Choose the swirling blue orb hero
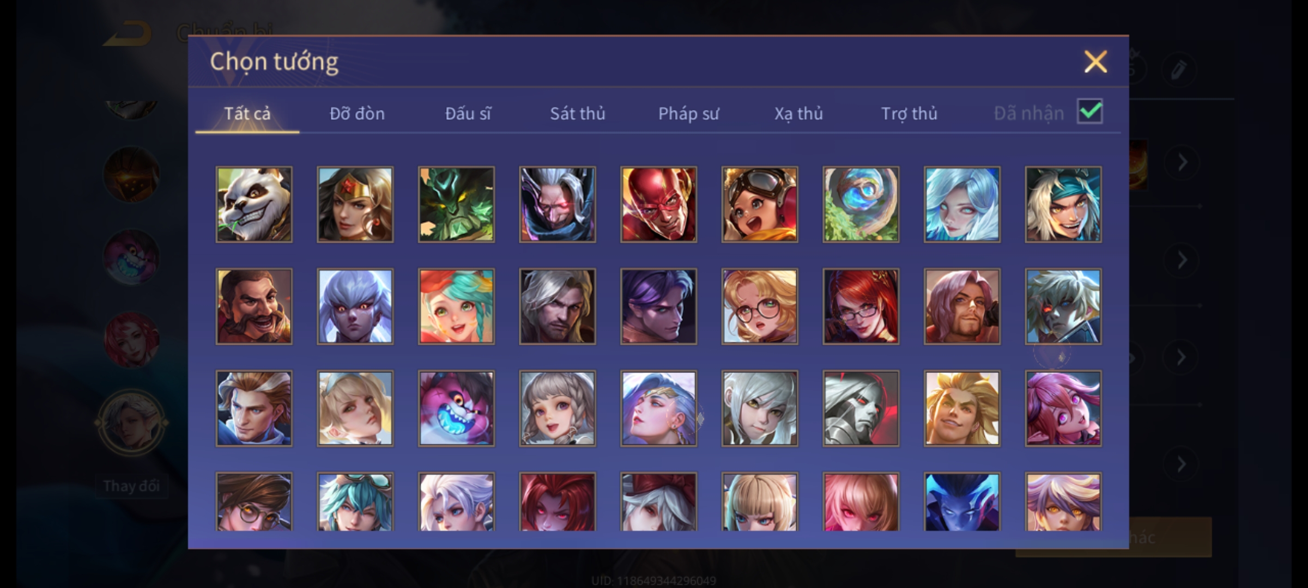The width and height of the screenshot is (1308, 588). pyautogui.click(x=861, y=204)
